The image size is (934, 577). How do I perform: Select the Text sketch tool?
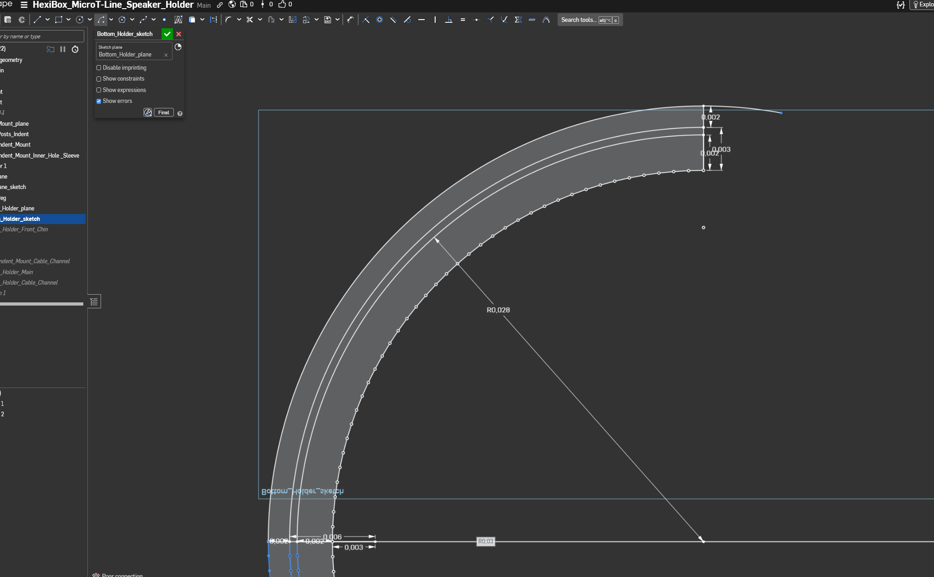[178, 20]
